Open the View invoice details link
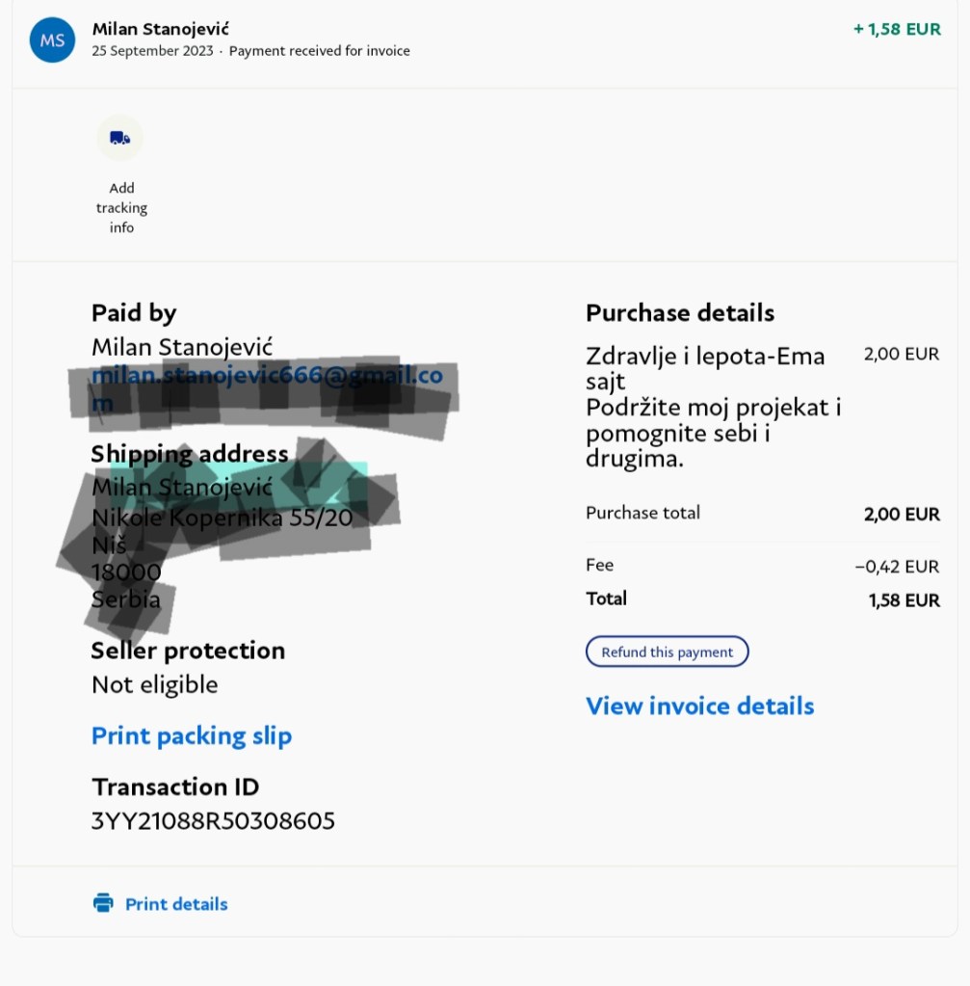970x986 pixels. coord(699,706)
